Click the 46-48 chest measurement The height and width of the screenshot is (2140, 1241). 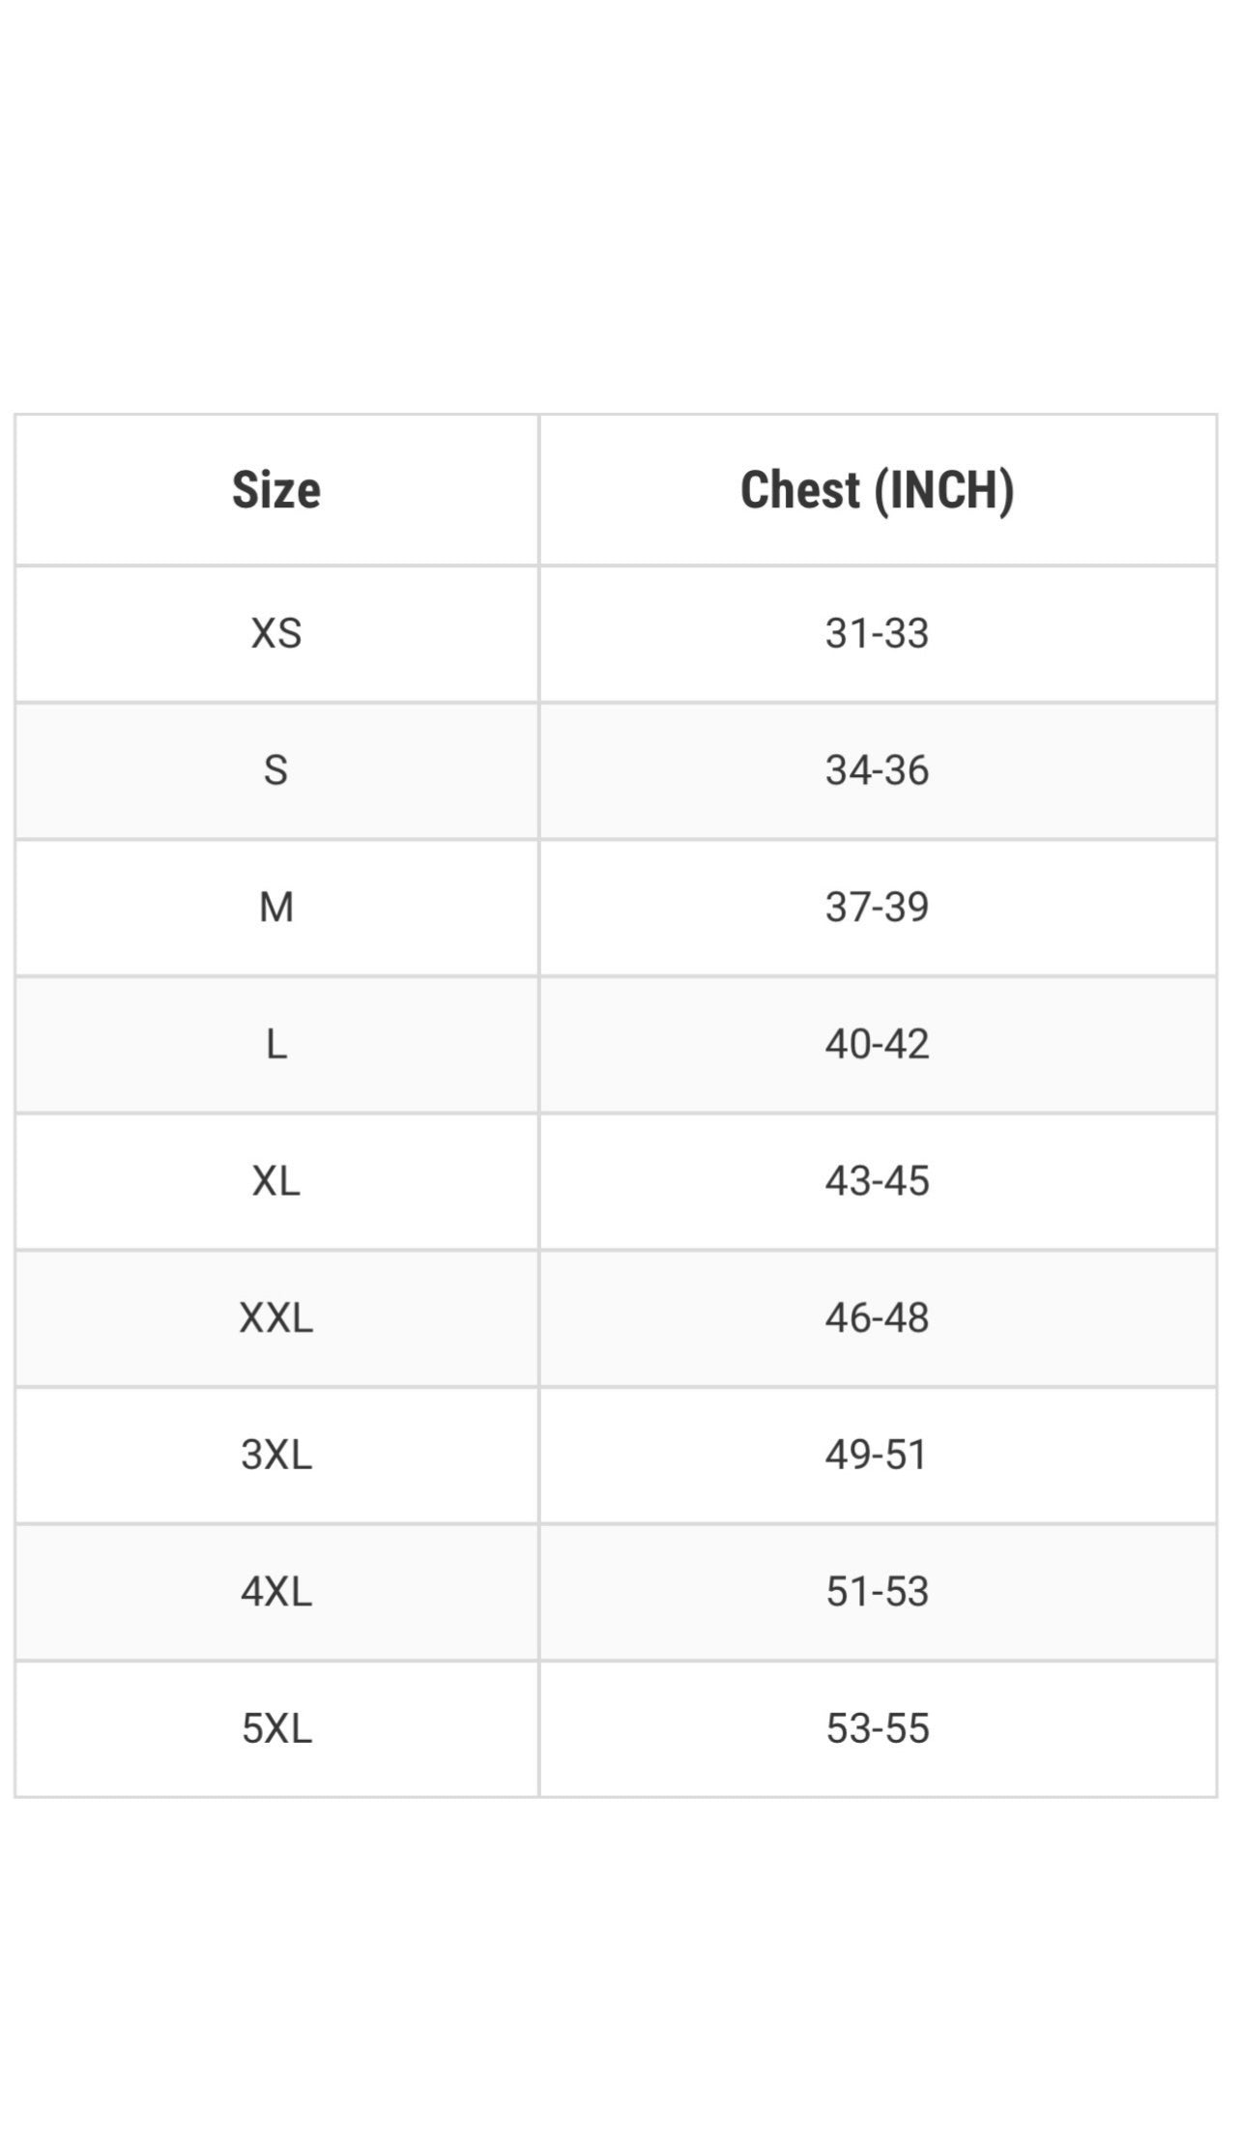point(877,1317)
